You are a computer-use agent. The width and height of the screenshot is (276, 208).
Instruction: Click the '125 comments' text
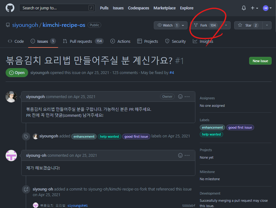(125, 73)
